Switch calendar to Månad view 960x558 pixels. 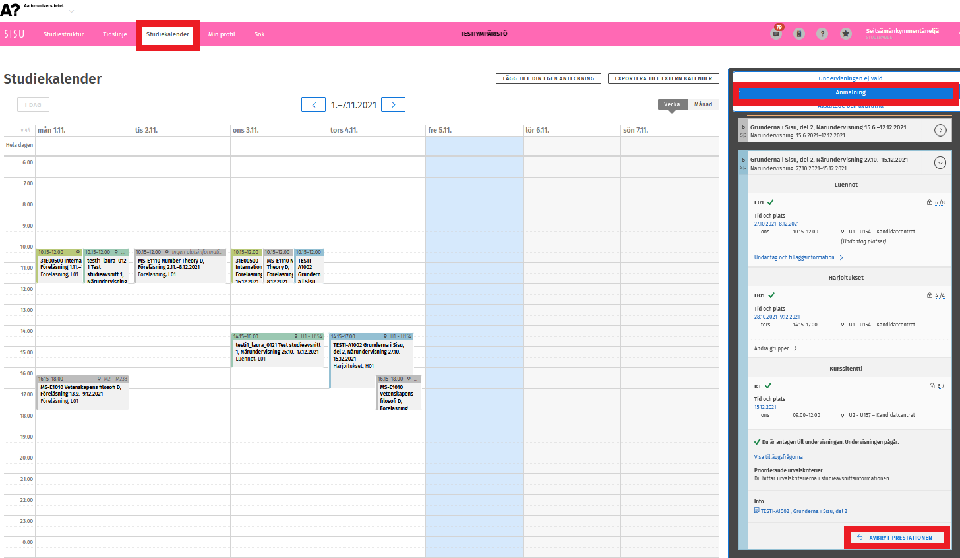click(x=703, y=104)
